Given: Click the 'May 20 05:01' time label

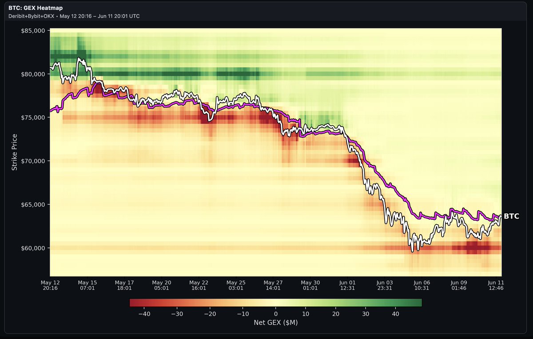Looking at the screenshot, I should tap(162, 285).
